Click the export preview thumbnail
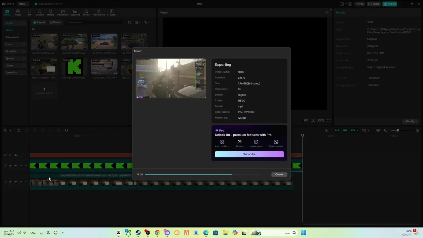 tap(171, 78)
